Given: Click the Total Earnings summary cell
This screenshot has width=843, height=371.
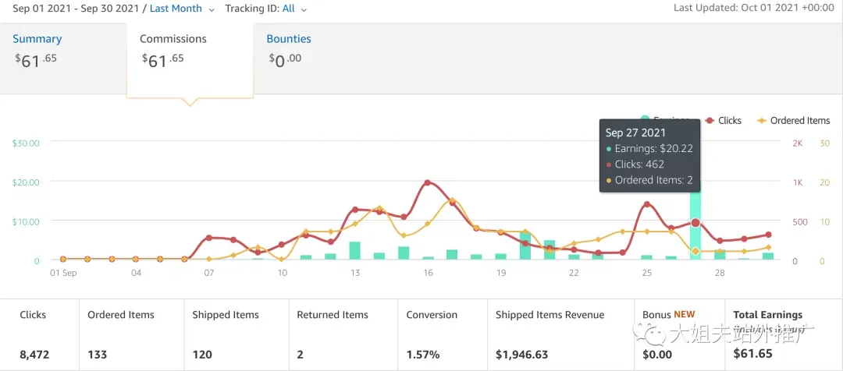Looking at the screenshot, I should (x=783, y=334).
